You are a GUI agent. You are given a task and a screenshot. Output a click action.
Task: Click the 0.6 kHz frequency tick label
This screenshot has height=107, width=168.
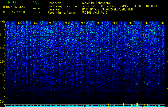(x=2, y=102)
